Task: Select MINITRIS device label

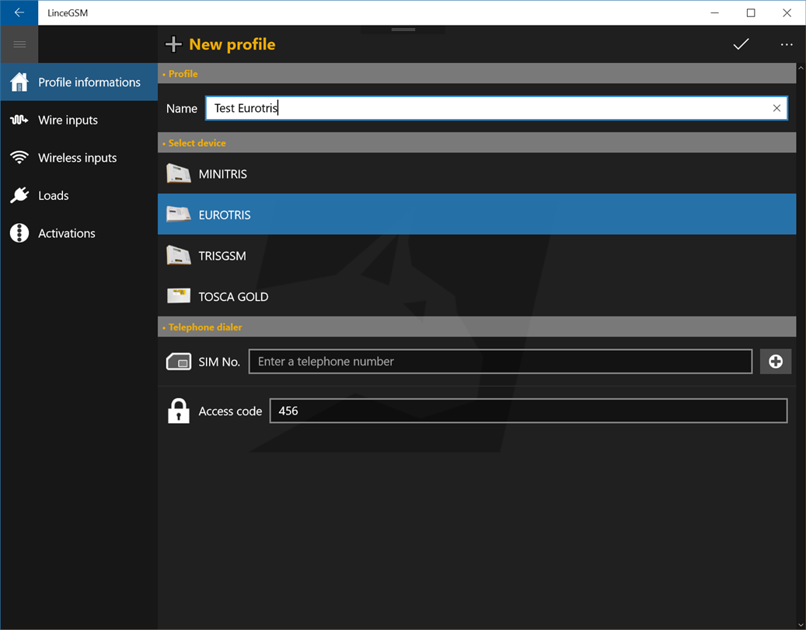Action: click(222, 173)
